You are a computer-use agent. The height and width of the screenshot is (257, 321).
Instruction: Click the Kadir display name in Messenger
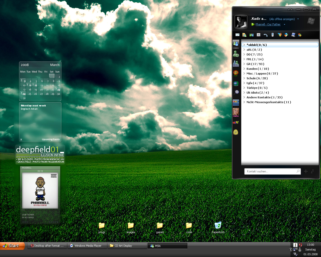(x=259, y=19)
